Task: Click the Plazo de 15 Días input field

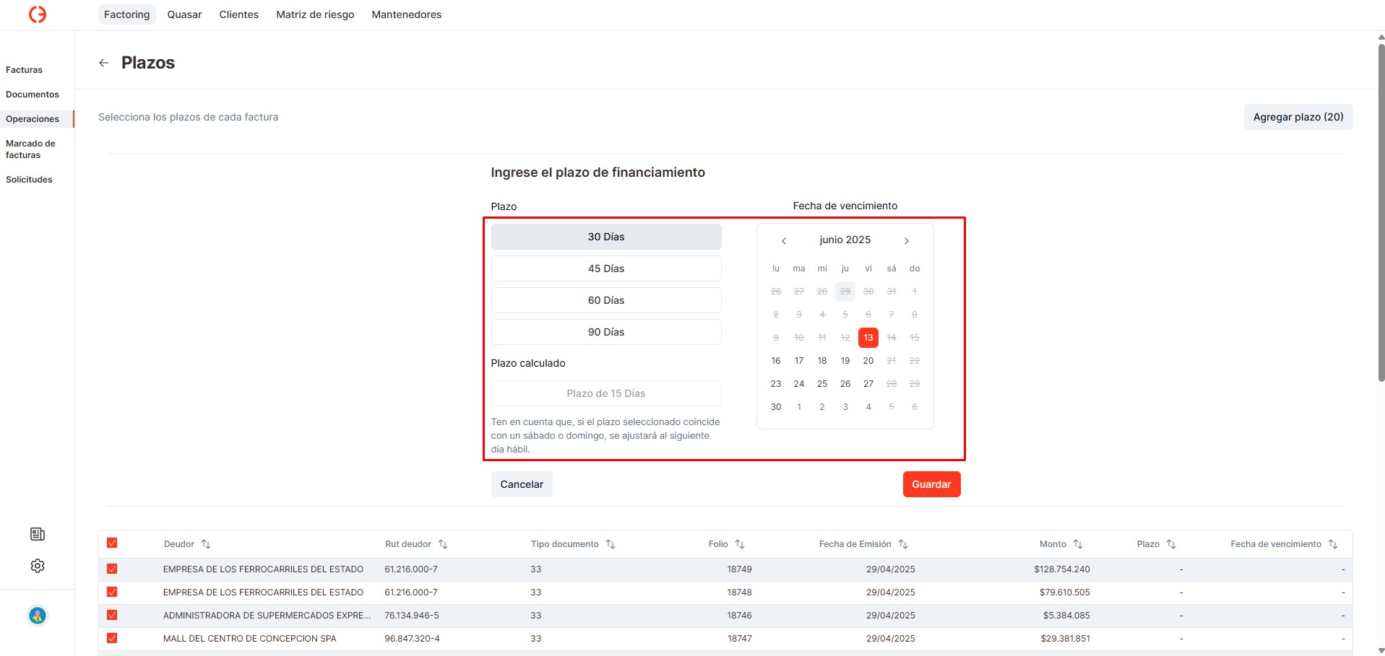Action: [x=605, y=393]
